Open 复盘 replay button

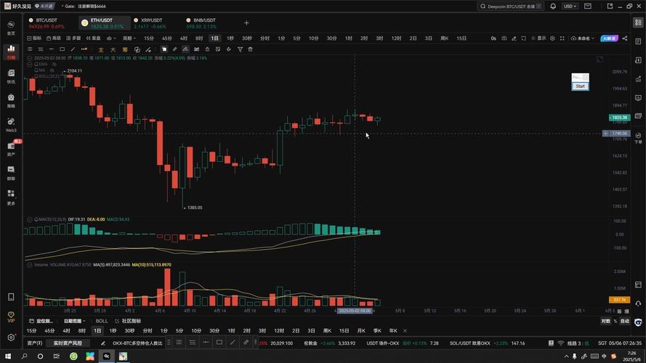pyautogui.click(x=93, y=38)
